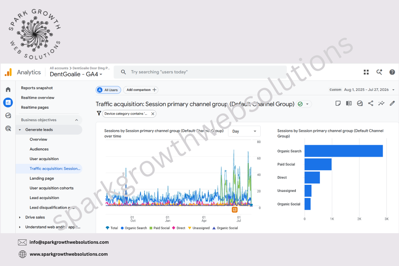Toggle Unassigned series in legend
The image size is (399, 266).
pyautogui.click(x=199, y=228)
